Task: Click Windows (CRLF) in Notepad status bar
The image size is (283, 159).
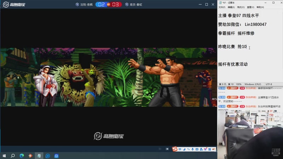Action: [253, 84]
